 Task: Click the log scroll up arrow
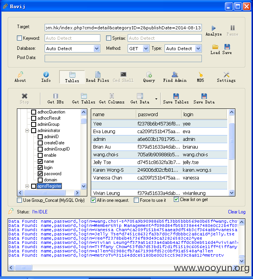click(x=241, y=222)
